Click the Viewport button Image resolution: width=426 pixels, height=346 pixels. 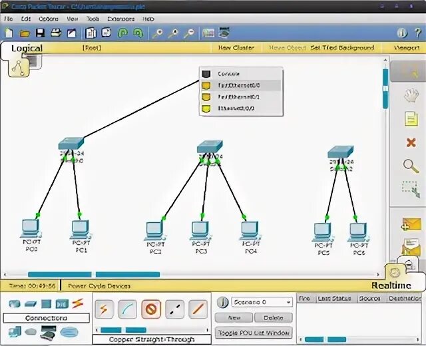pos(407,48)
